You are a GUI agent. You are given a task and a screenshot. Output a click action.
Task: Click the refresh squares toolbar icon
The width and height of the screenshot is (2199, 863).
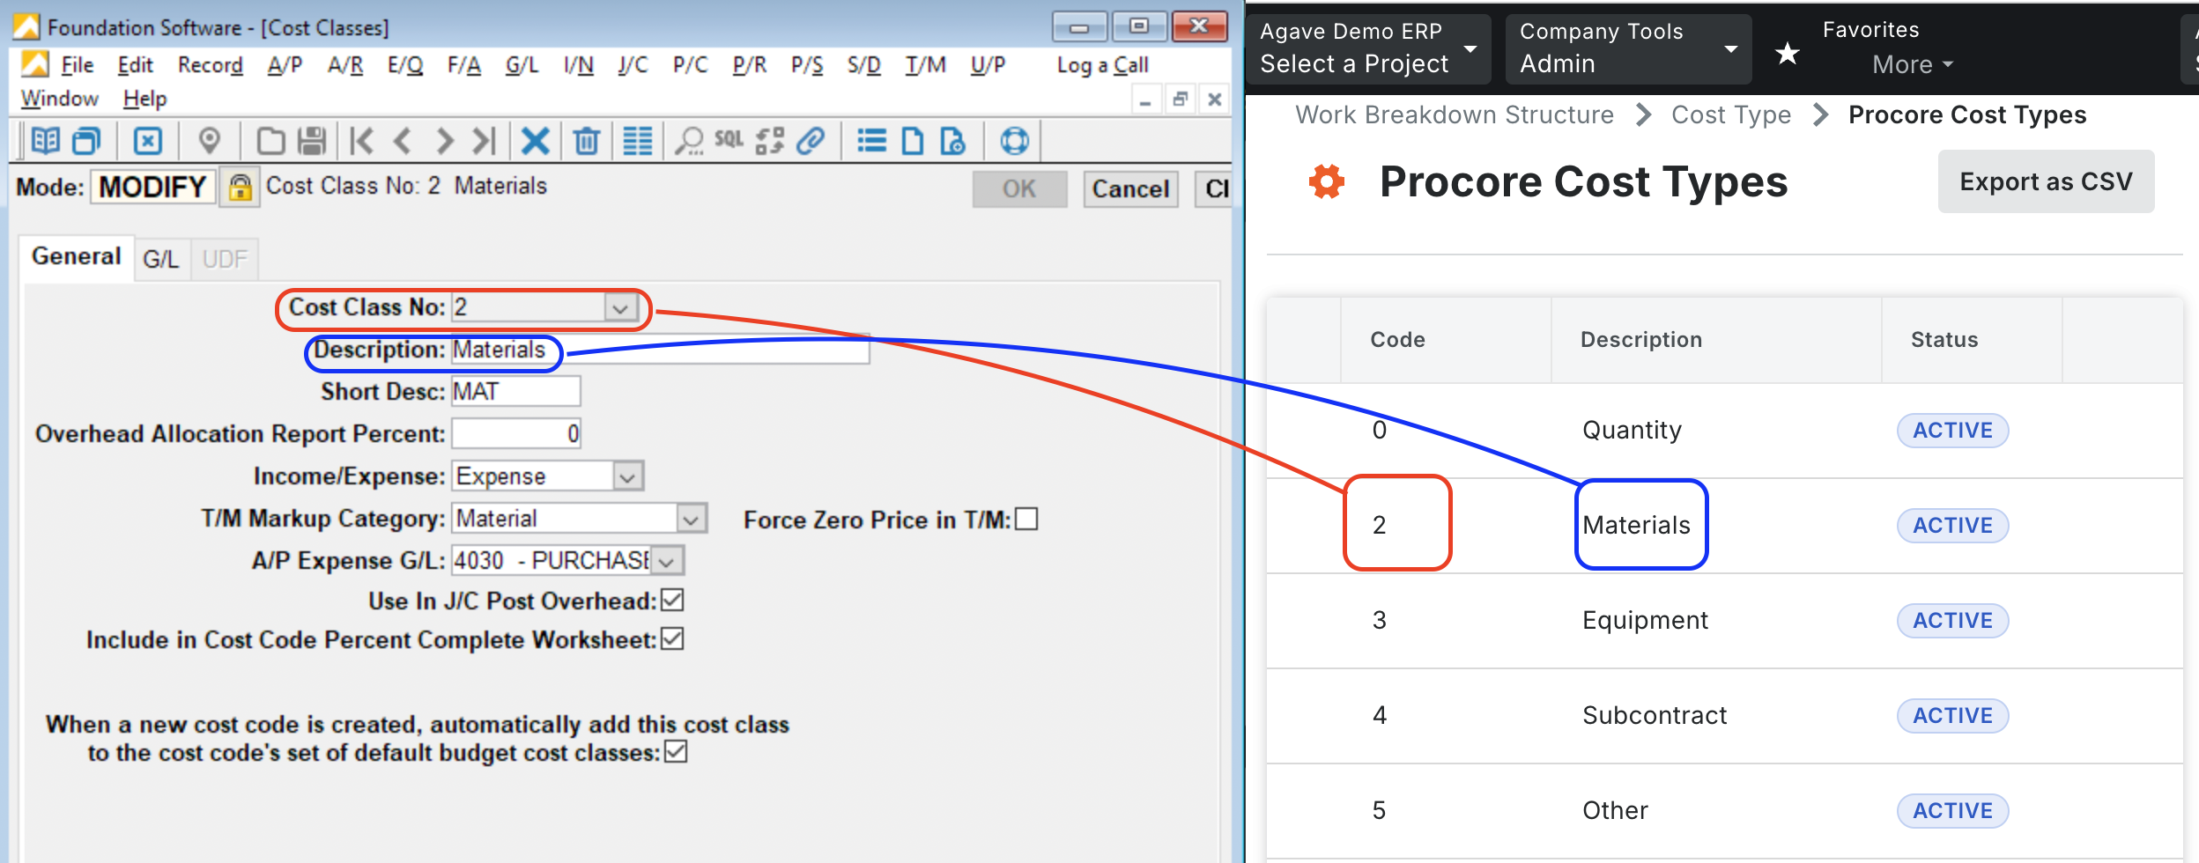(x=770, y=141)
